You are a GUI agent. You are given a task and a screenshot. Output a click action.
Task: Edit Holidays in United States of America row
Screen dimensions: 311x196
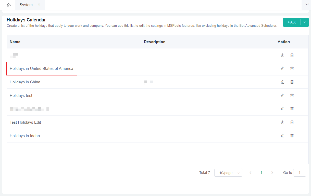282,69
